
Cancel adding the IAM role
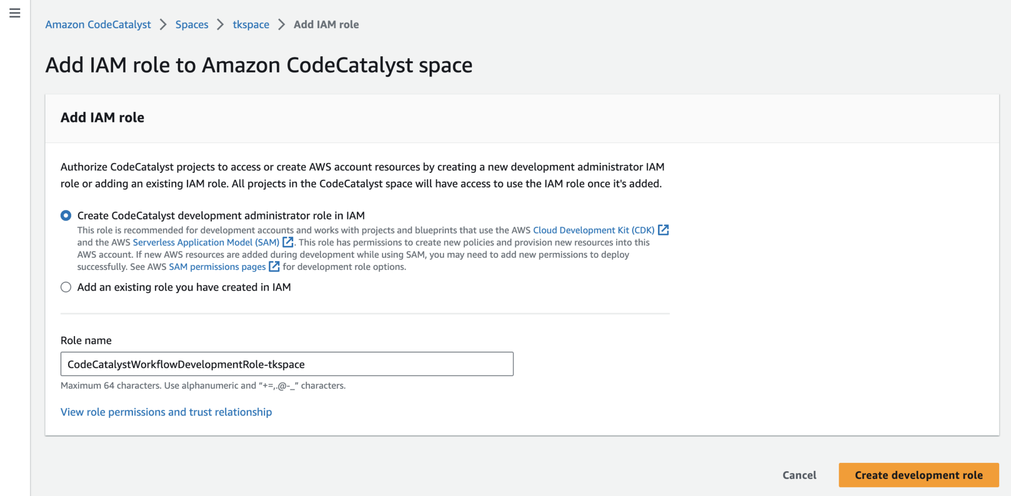pos(799,475)
